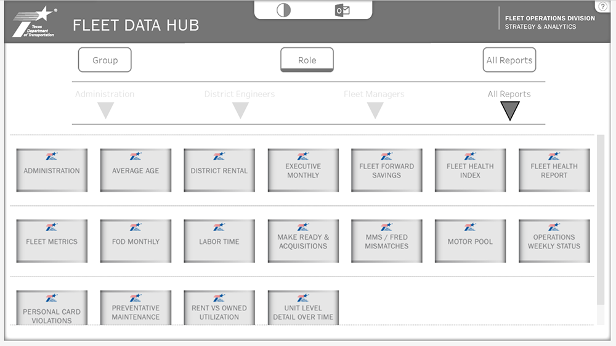
Task: Select the Group view button
Action: click(105, 60)
